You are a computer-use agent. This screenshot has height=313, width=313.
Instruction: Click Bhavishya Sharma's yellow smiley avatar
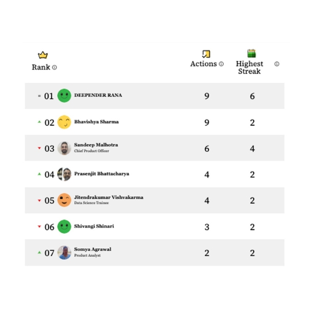point(64,122)
